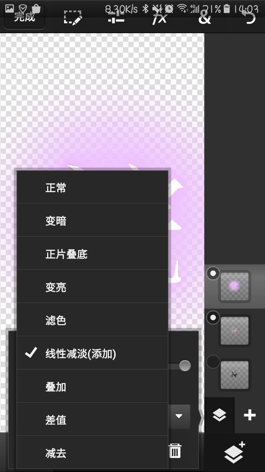This screenshot has width=265, height=472.
Task: Tap the 完成 done button
Action: [x=24, y=17]
